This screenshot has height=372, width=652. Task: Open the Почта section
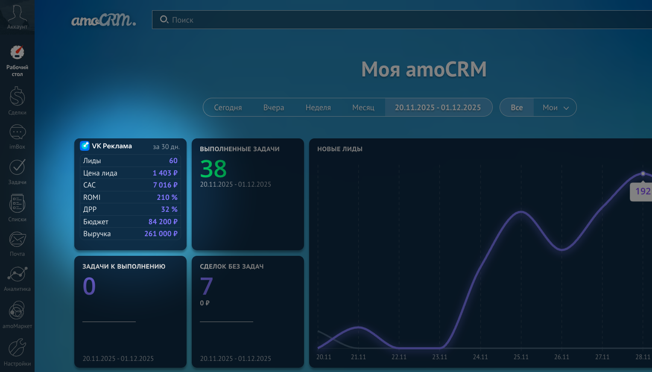click(17, 243)
